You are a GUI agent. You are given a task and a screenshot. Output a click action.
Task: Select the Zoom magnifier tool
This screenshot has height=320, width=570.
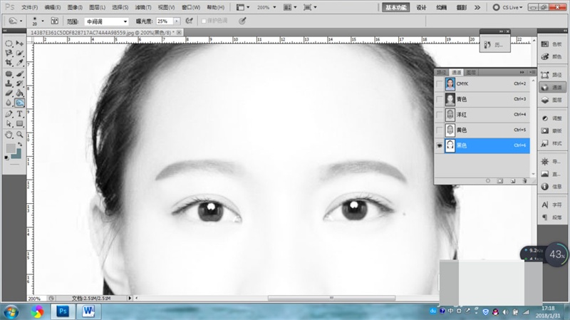pyautogui.click(x=20, y=134)
